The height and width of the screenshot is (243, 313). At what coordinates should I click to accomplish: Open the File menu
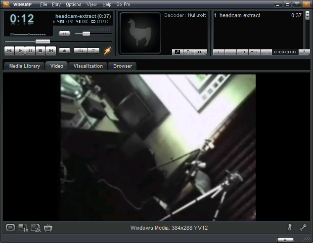point(44,4)
